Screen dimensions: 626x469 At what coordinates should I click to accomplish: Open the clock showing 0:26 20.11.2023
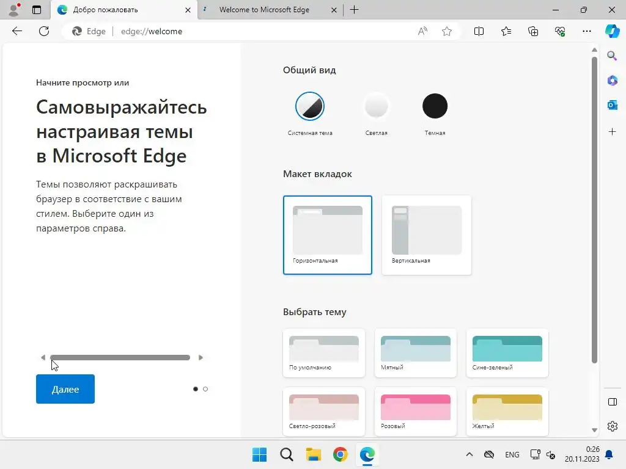[582, 454]
